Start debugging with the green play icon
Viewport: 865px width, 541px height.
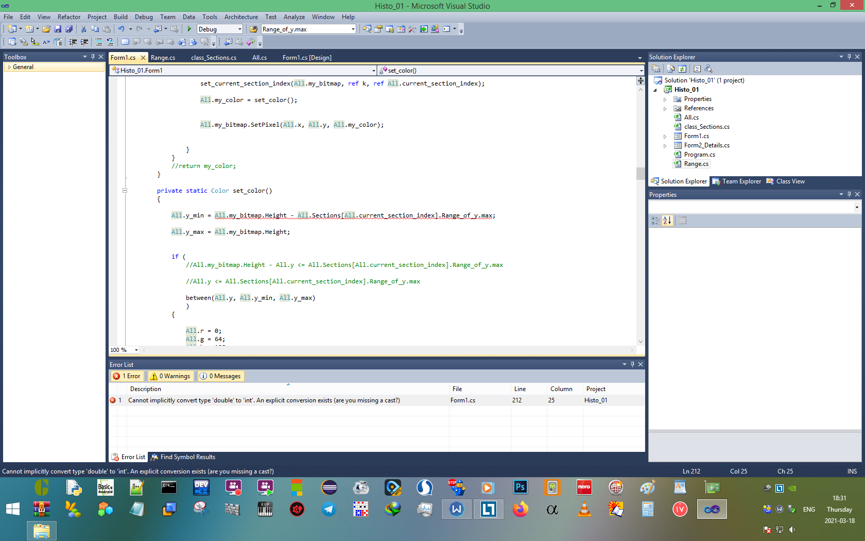pos(189,29)
